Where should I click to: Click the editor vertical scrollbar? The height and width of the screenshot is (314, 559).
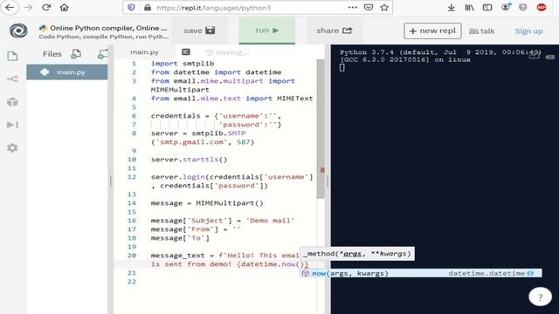pos(321,129)
